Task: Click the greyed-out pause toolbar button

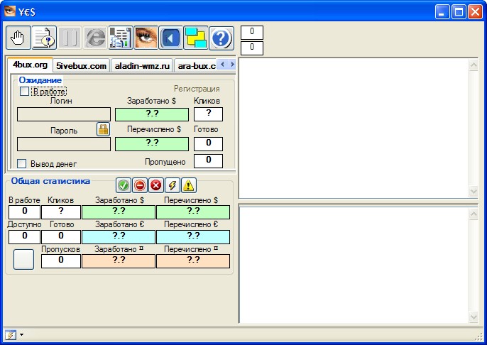Action: click(x=70, y=38)
